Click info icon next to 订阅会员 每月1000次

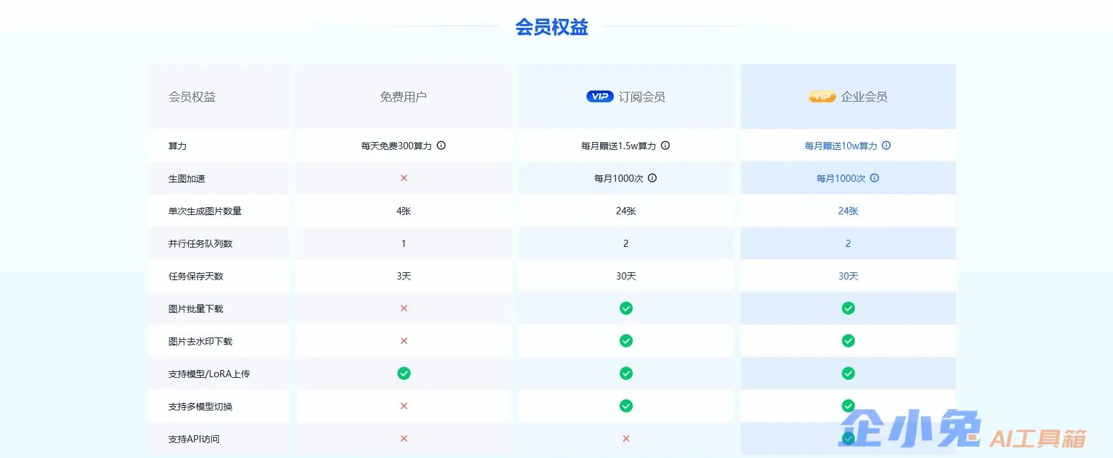point(652,178)
